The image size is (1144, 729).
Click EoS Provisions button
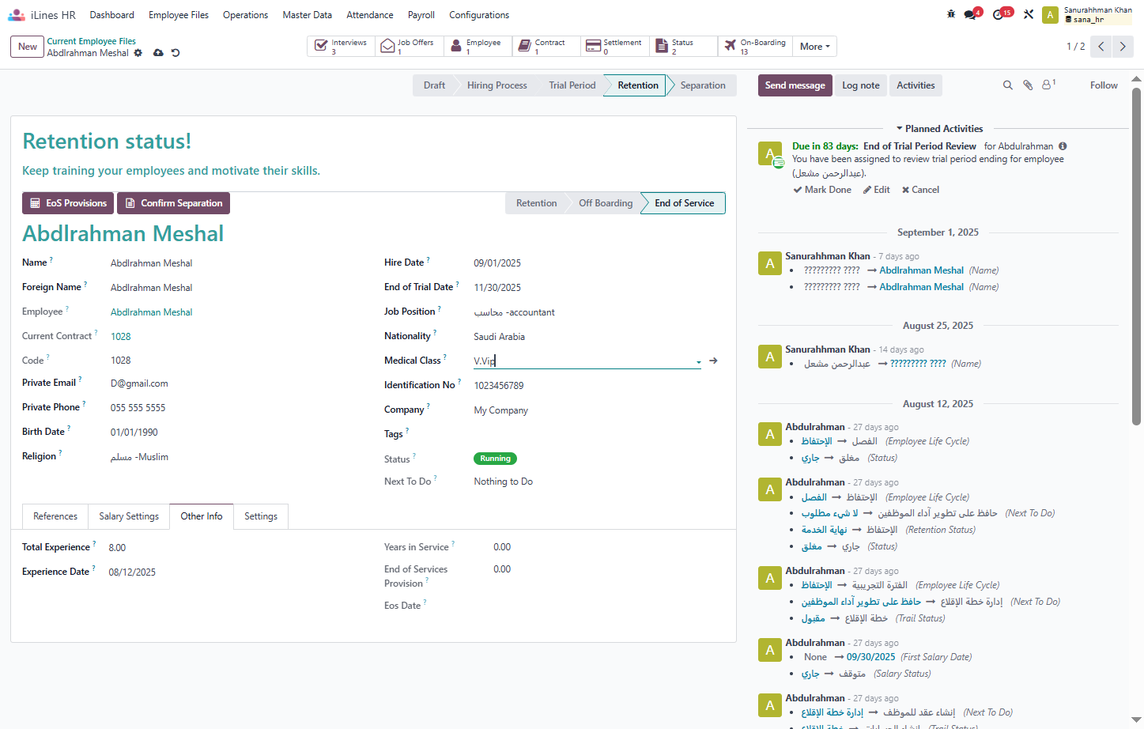point(68,203)
